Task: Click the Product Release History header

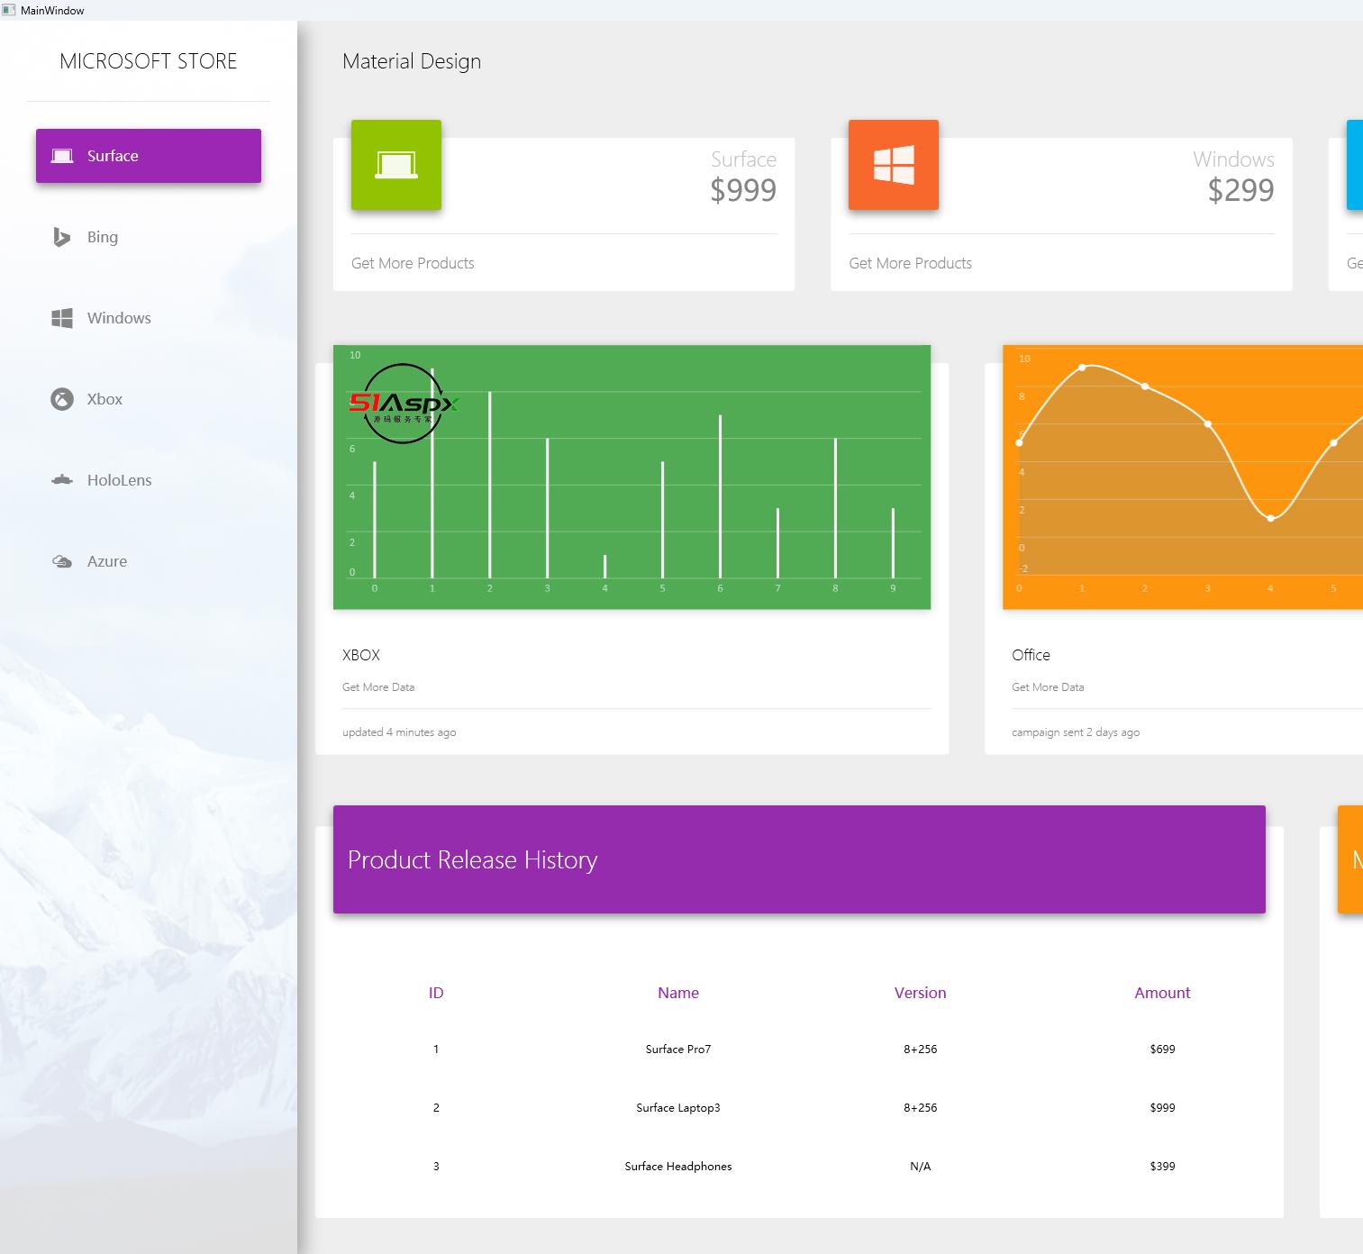Action: click(x=799, y=859)
